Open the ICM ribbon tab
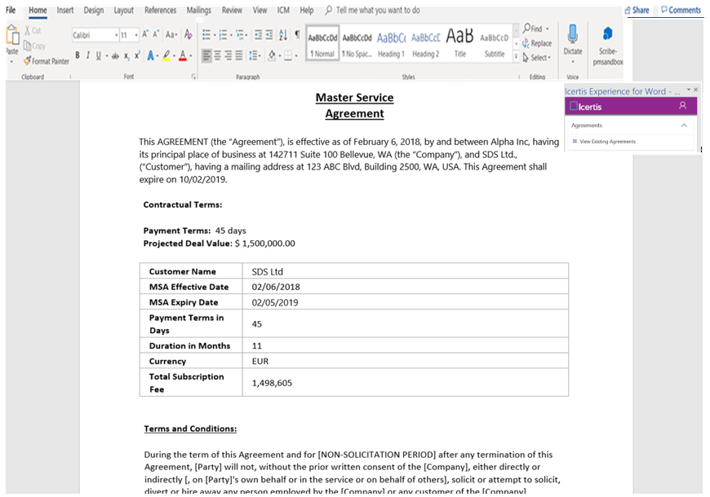The width and height of the screenshot is (710, 497). pos(282,11)
